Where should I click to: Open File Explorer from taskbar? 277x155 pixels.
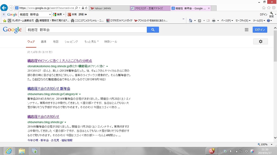[x=22, y=151]
